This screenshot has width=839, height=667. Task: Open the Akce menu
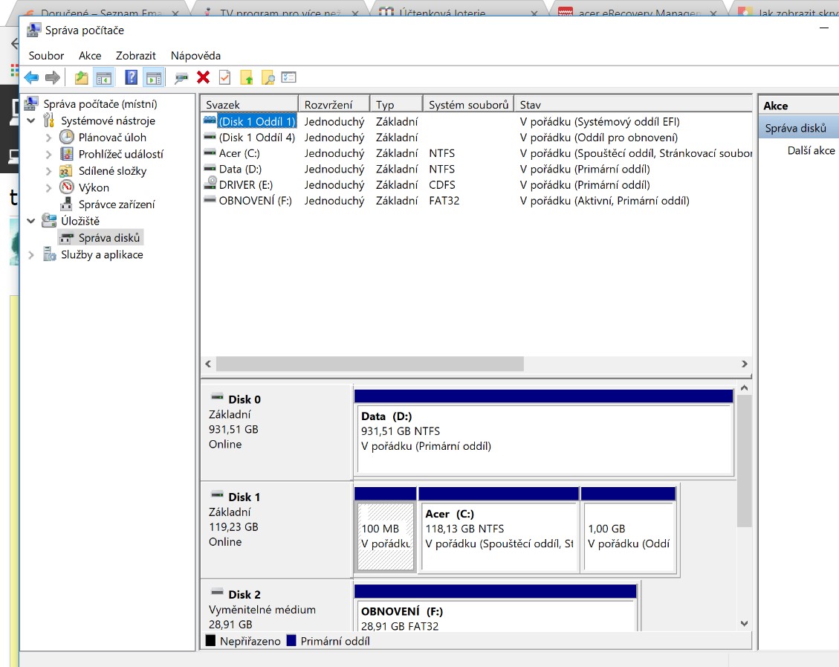coord(90,56)
